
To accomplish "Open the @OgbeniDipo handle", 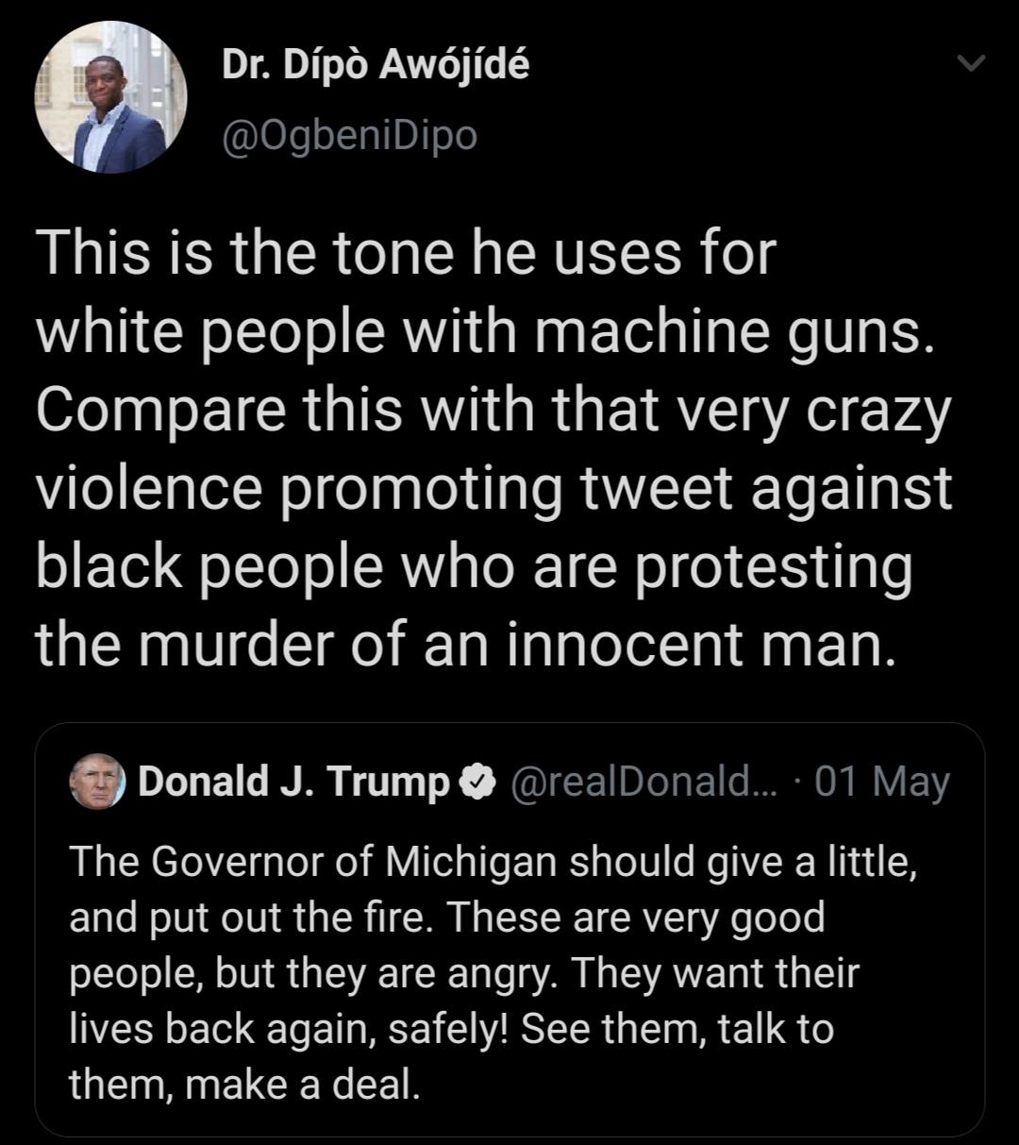I will tap(349, 136).
